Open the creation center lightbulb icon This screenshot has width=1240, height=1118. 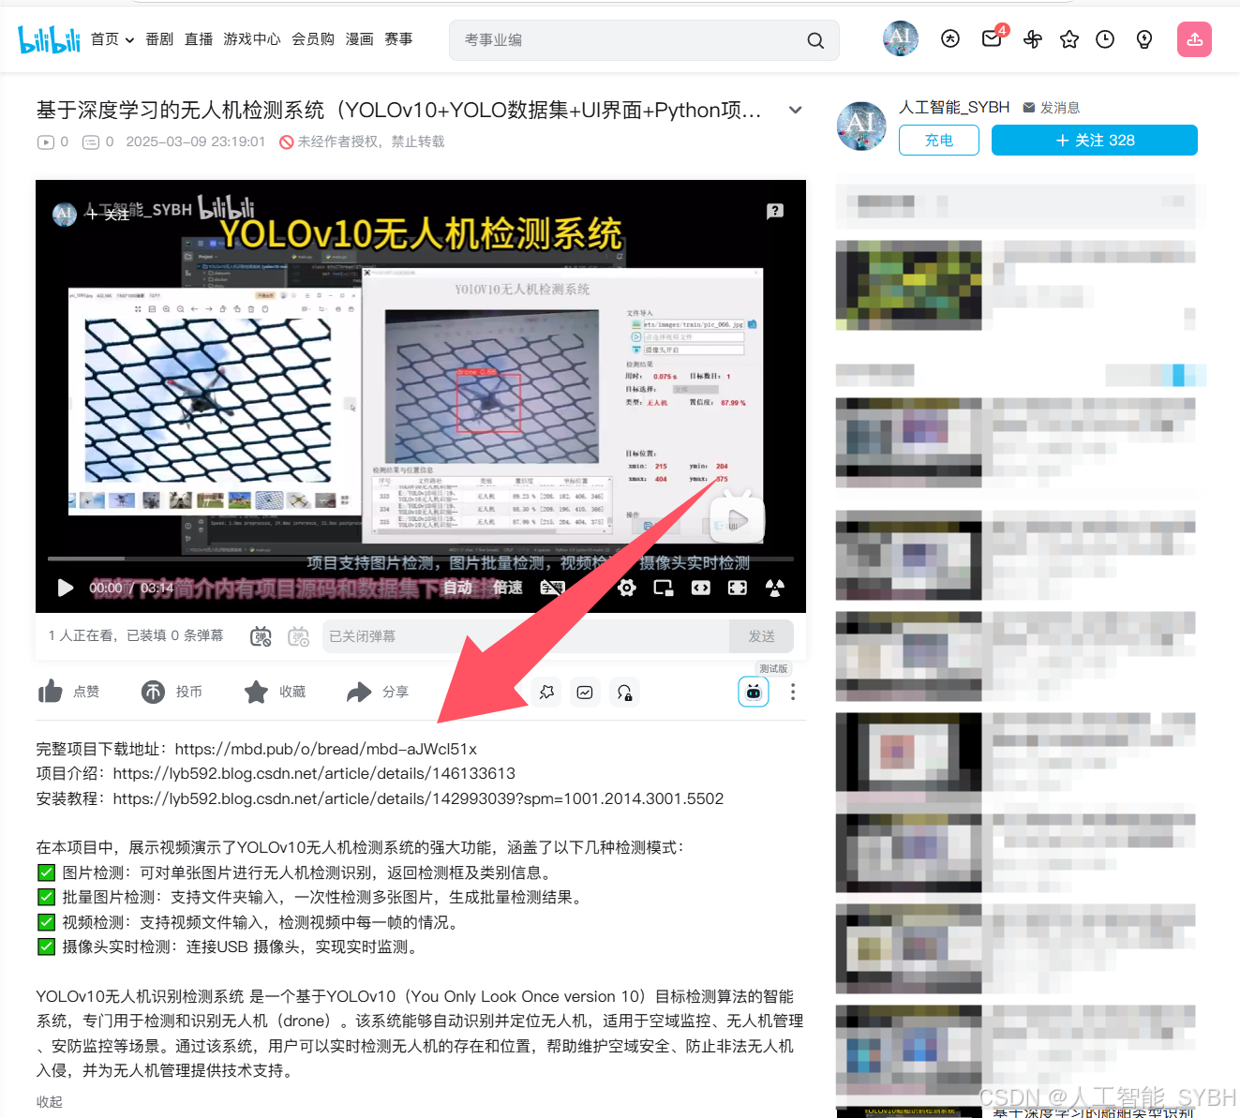1144,38
